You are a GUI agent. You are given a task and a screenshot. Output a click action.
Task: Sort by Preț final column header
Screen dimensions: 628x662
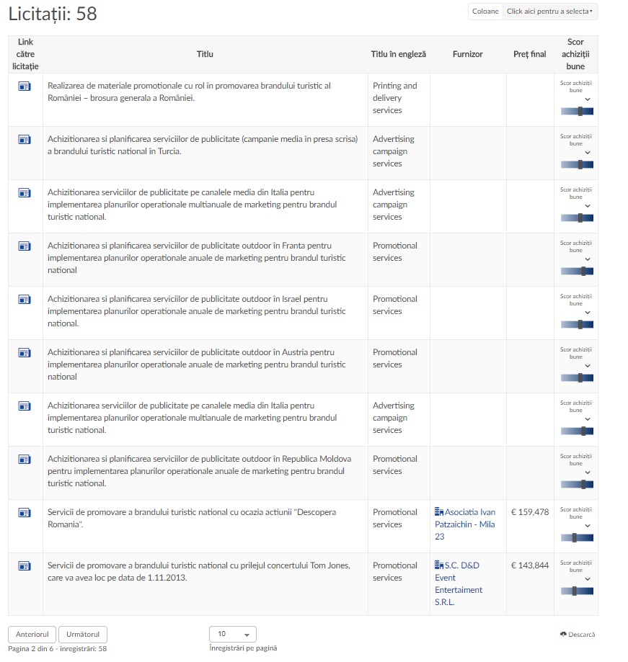pyautogui.click(x=529, y=54)
